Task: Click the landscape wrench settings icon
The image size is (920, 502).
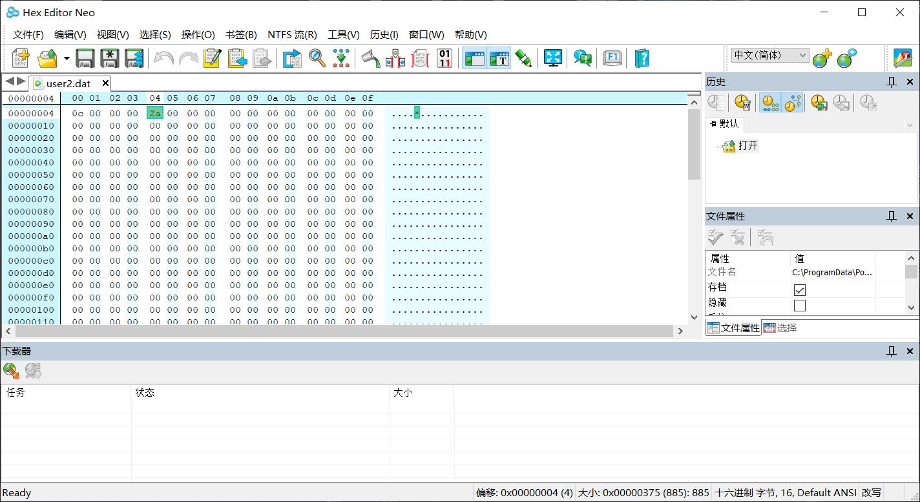Action: [x=902, y=58]
